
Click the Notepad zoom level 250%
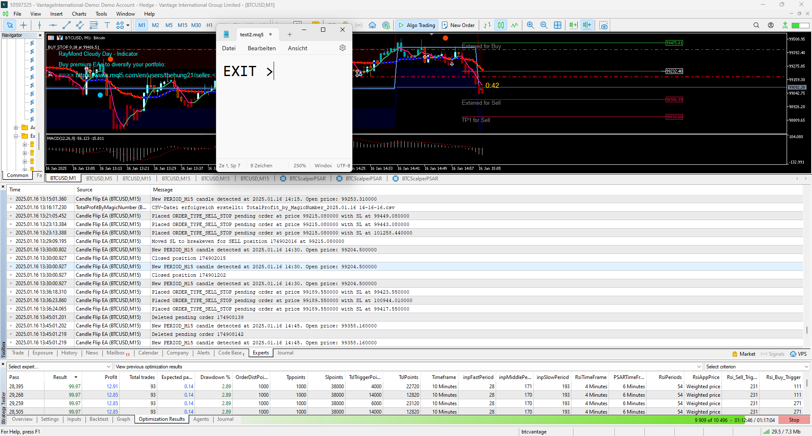(x=300, y=166)
